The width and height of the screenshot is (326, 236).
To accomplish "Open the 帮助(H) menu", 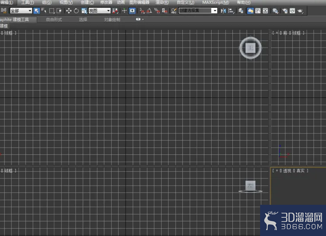I will [244, 3].
